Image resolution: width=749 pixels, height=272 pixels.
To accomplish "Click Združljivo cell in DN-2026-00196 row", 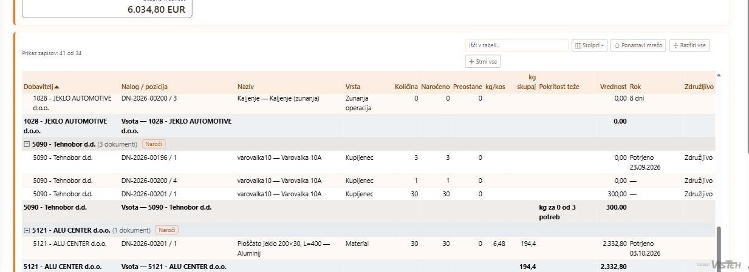I will [x=699, y=158].
